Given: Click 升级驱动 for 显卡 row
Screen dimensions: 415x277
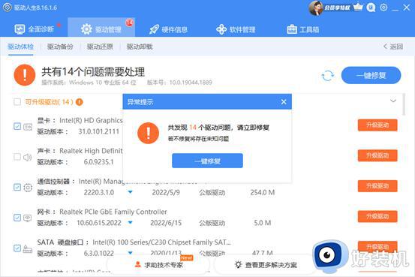Looking at the screenshot, I should pyautogui.click(x=377, y=125).
